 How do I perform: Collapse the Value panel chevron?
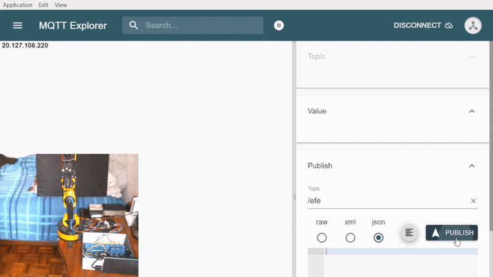pyautogui.click(x=471, y=111)
